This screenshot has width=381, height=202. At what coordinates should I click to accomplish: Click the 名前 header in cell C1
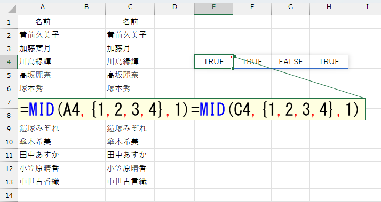(130, 22)
